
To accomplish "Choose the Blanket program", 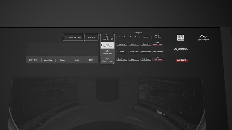I will (x=146, y=37).
